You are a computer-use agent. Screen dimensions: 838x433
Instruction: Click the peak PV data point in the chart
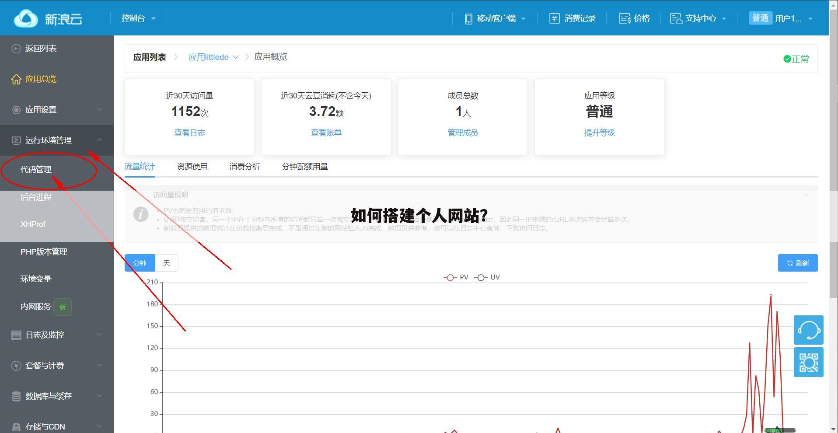pyautogui.click(x=771, y=296)
